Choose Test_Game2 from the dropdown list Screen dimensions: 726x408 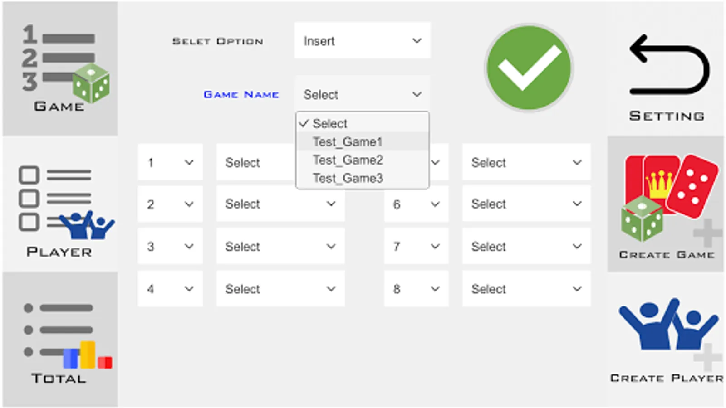348,160
